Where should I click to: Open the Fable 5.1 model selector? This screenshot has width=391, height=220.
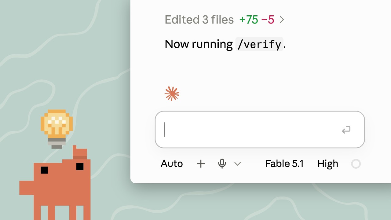[x=284, y=164]
